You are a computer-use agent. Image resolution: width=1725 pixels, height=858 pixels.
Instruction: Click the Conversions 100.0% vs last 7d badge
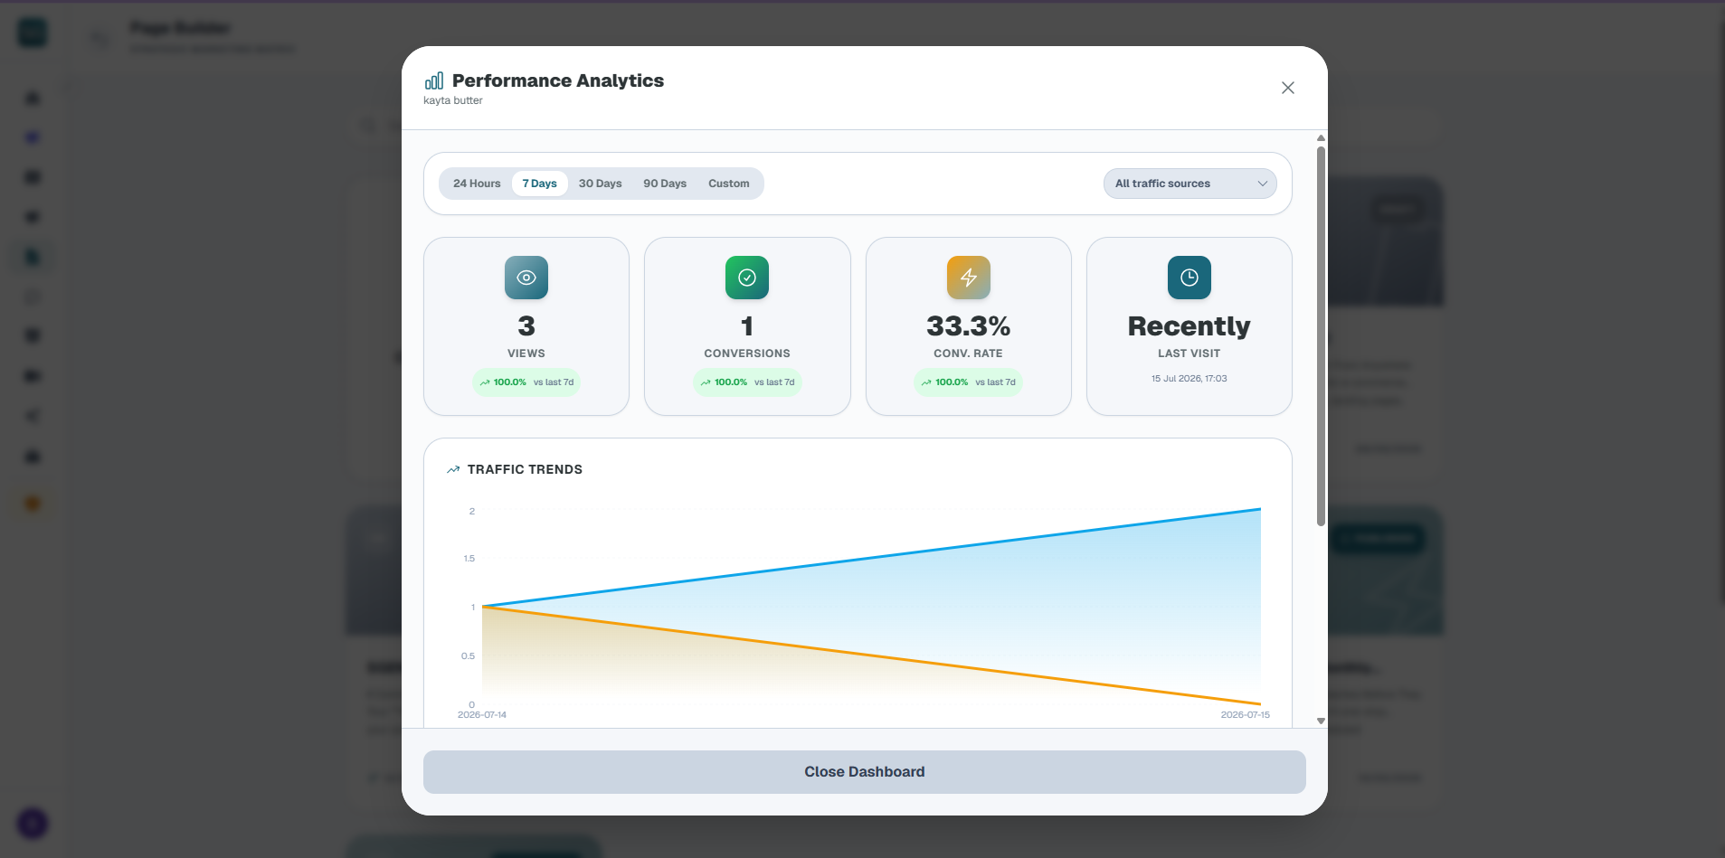click(747, 382)
